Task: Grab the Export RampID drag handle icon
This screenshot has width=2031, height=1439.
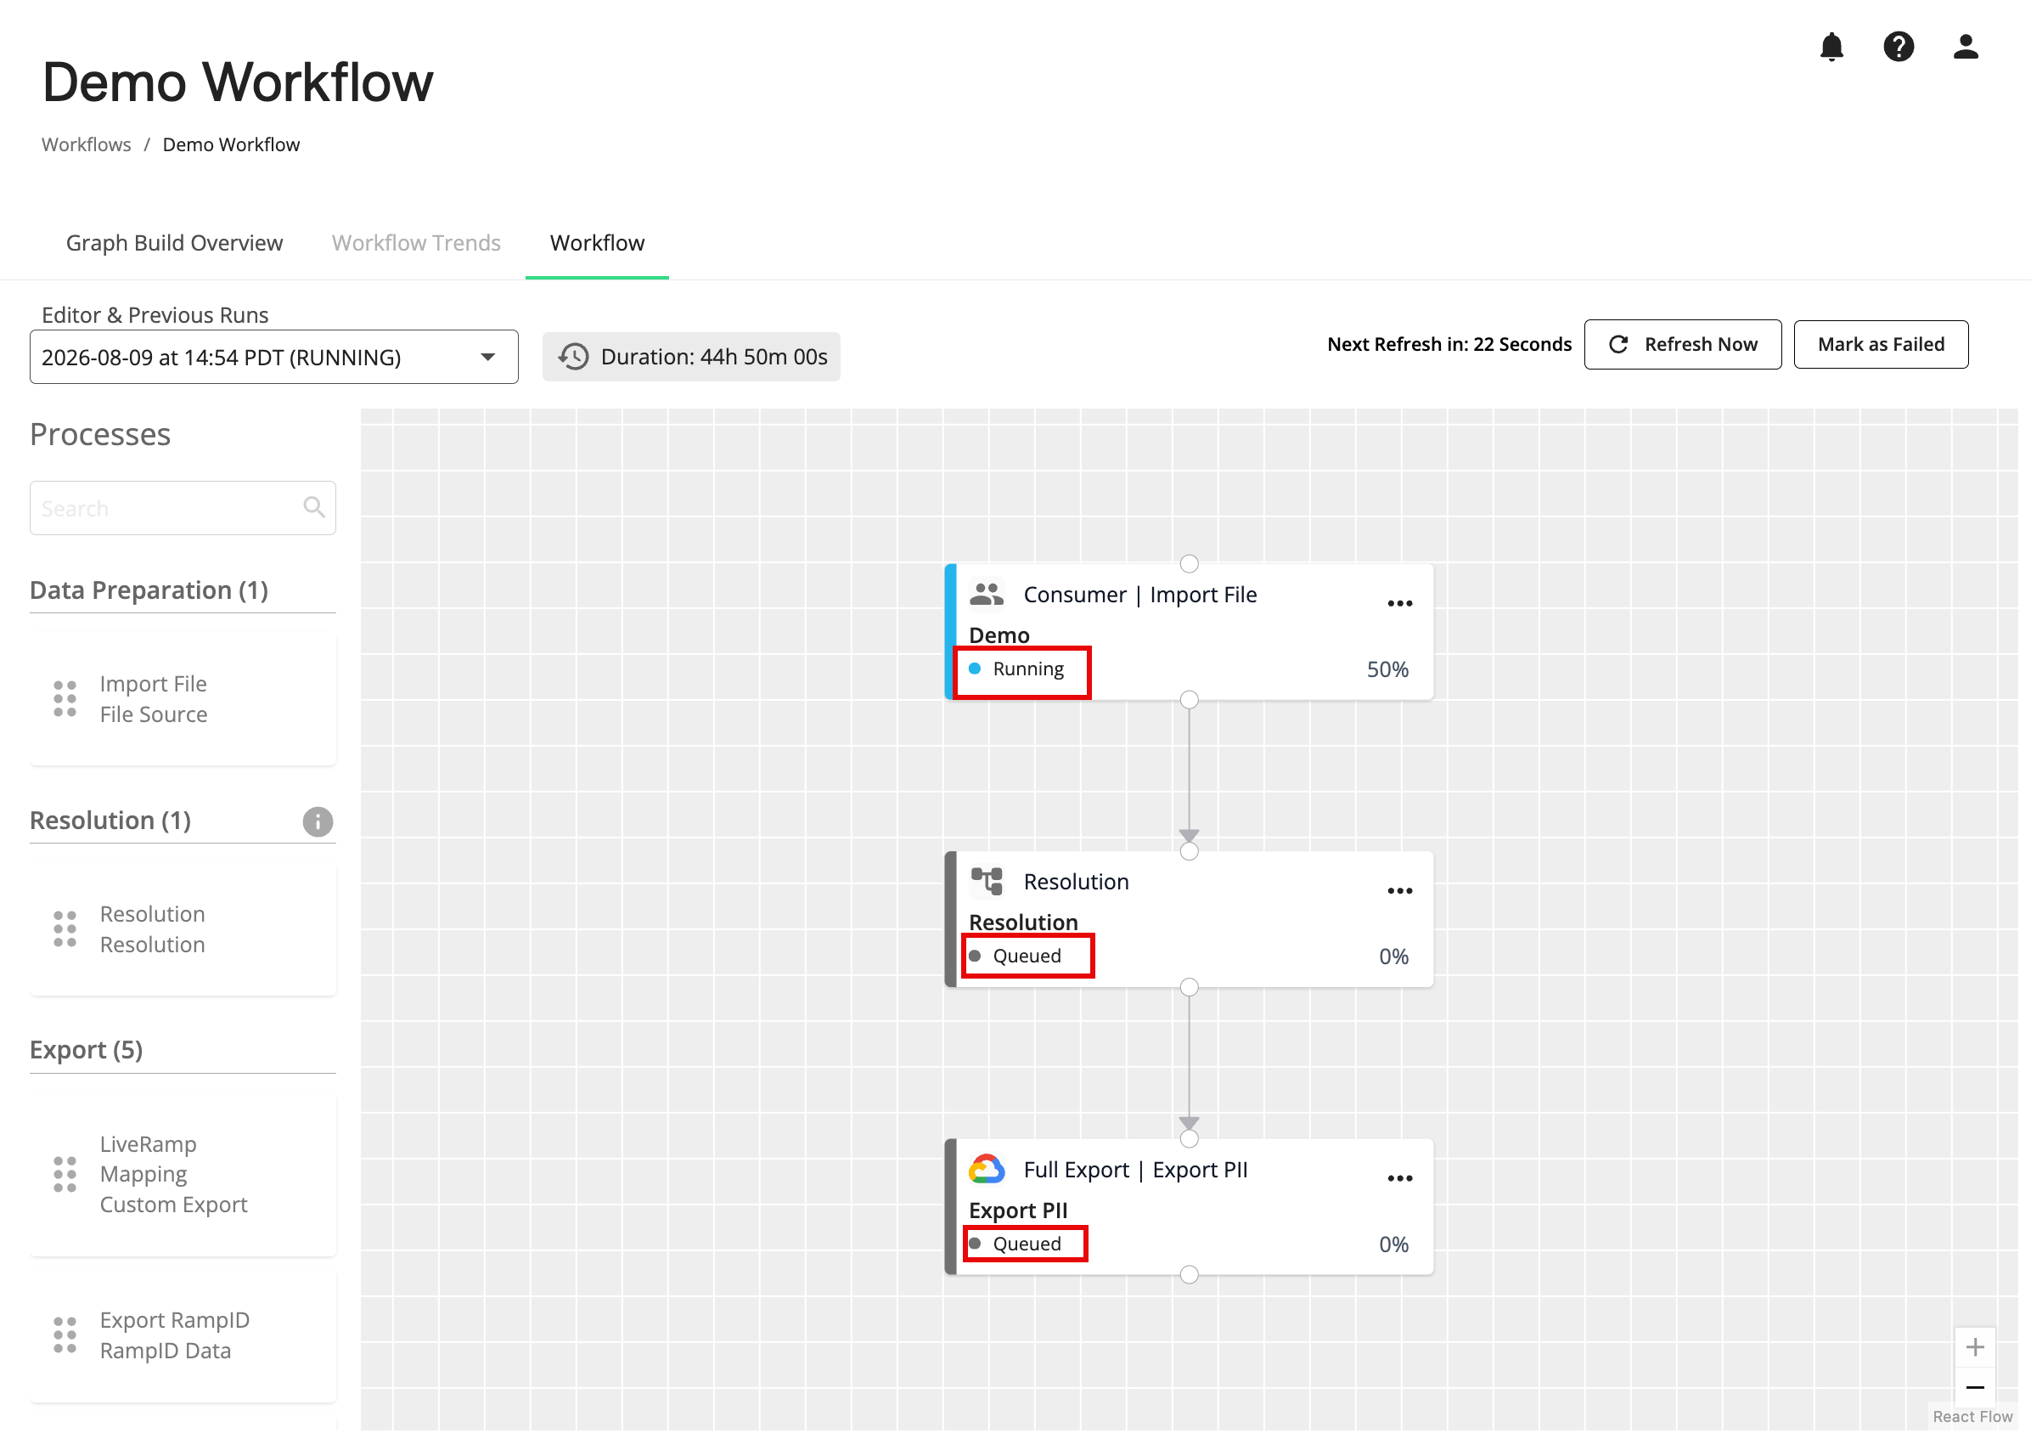Action: pos(65,1335)
